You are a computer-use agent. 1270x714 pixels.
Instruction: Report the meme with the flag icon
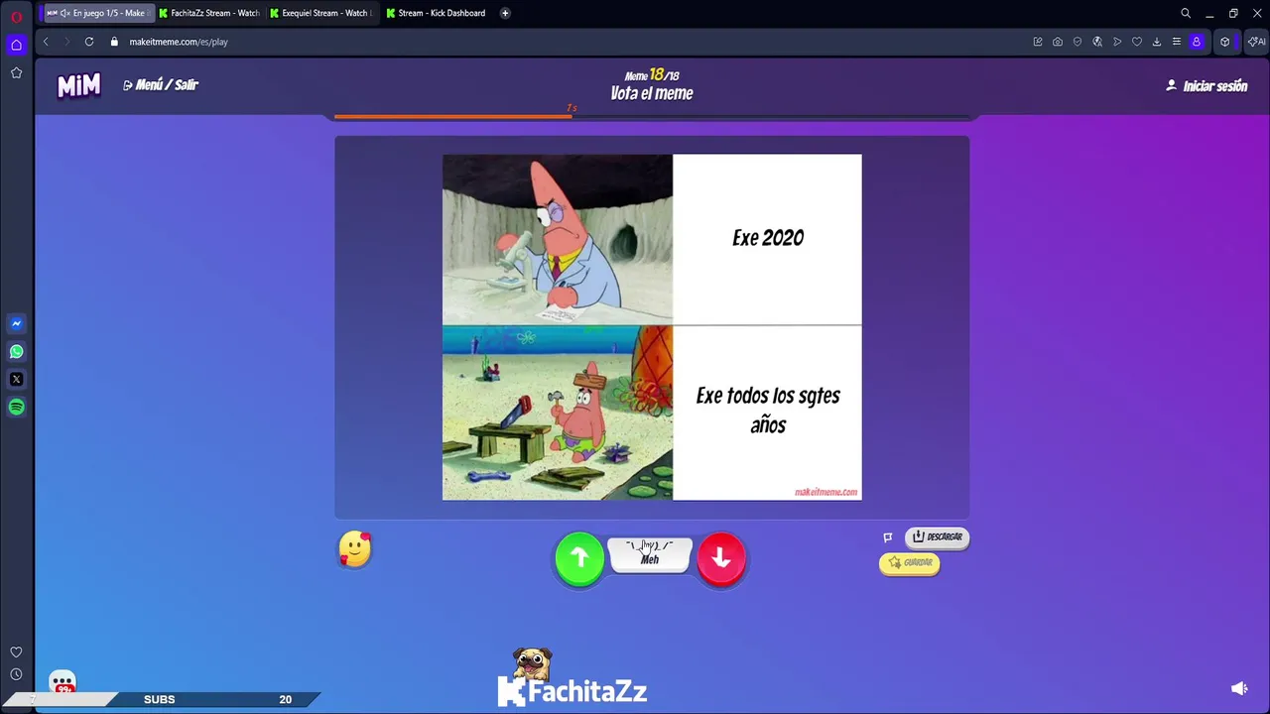click(888, 537)
